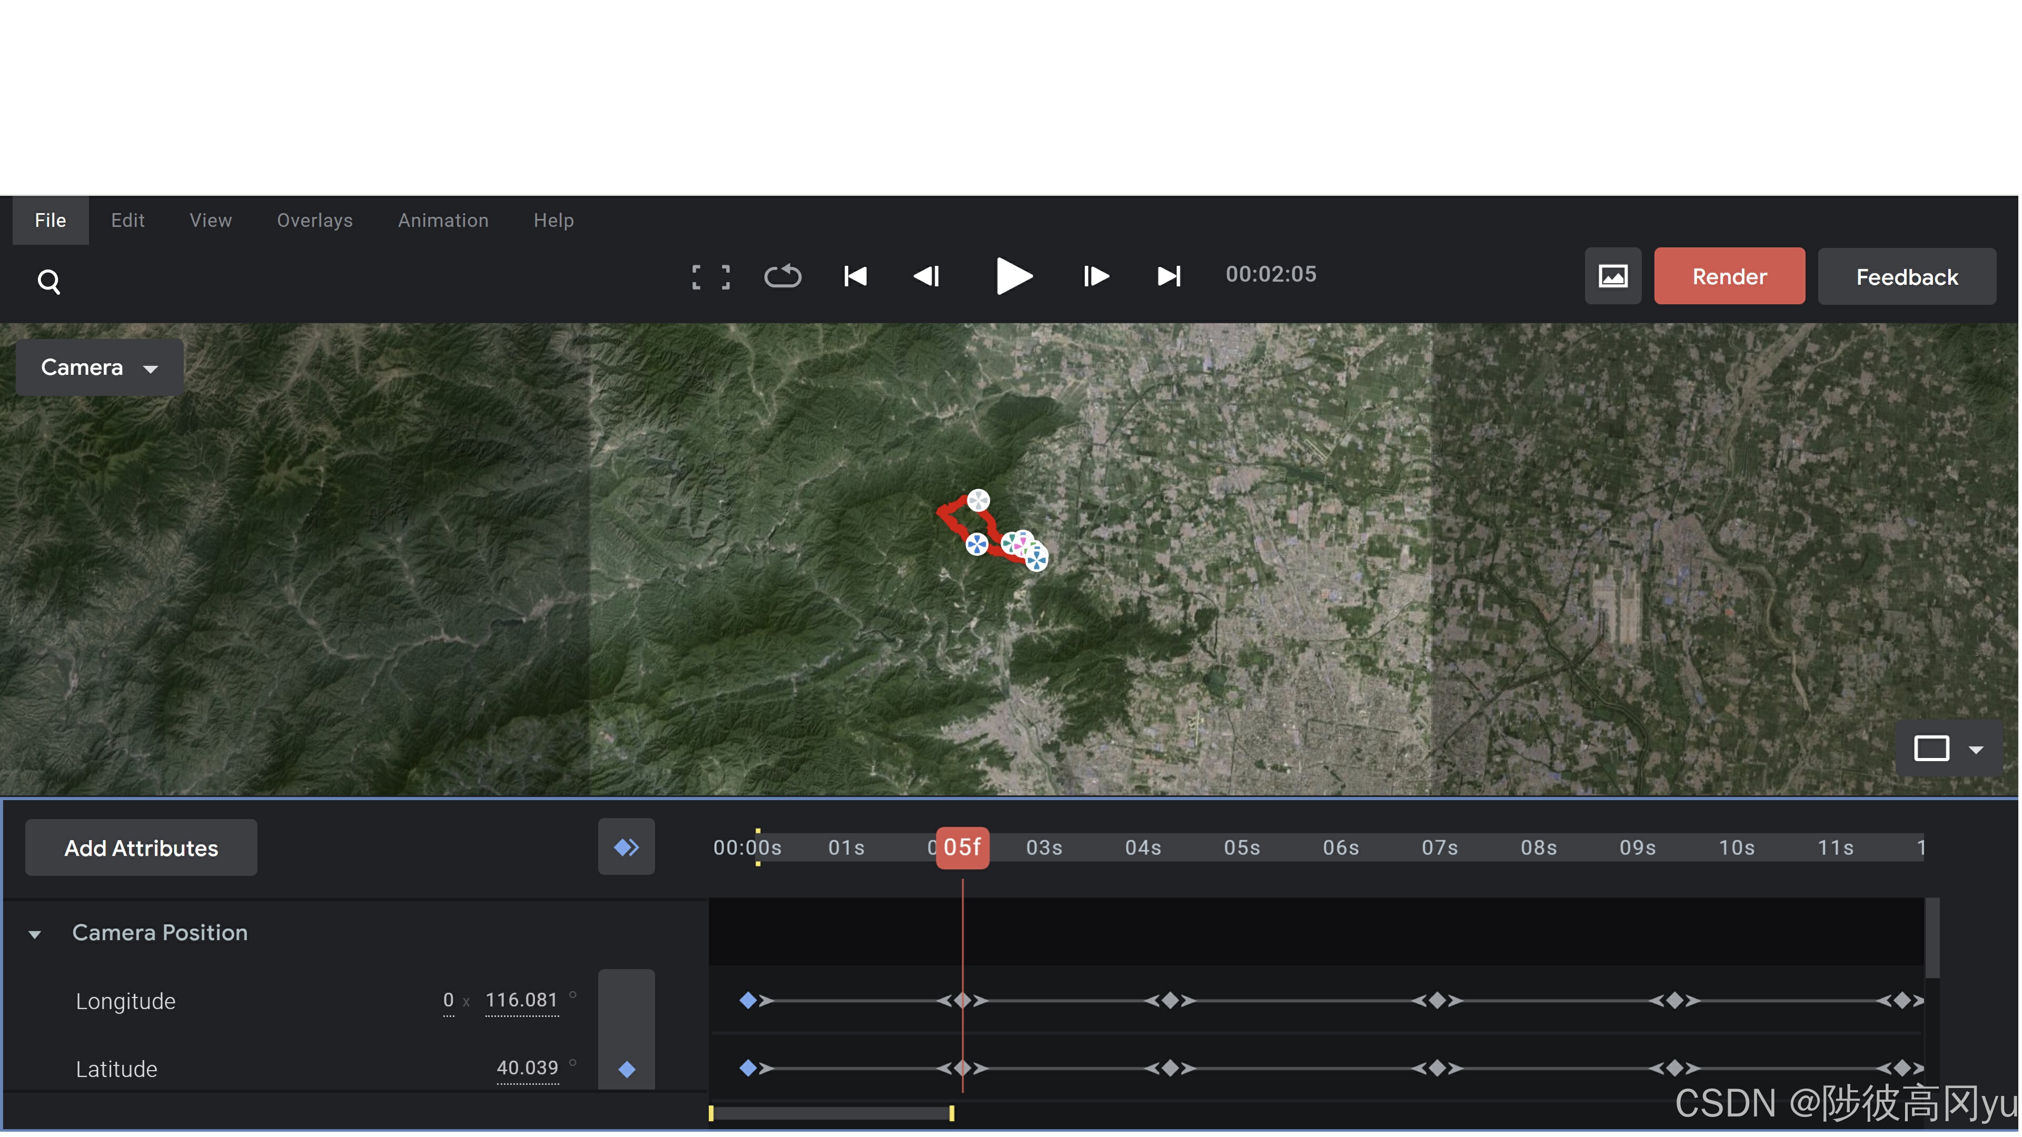This screenshot has width=2022, height=1137.
Task: Collapse the Camera Position group
Action: (x=35, y=934)
